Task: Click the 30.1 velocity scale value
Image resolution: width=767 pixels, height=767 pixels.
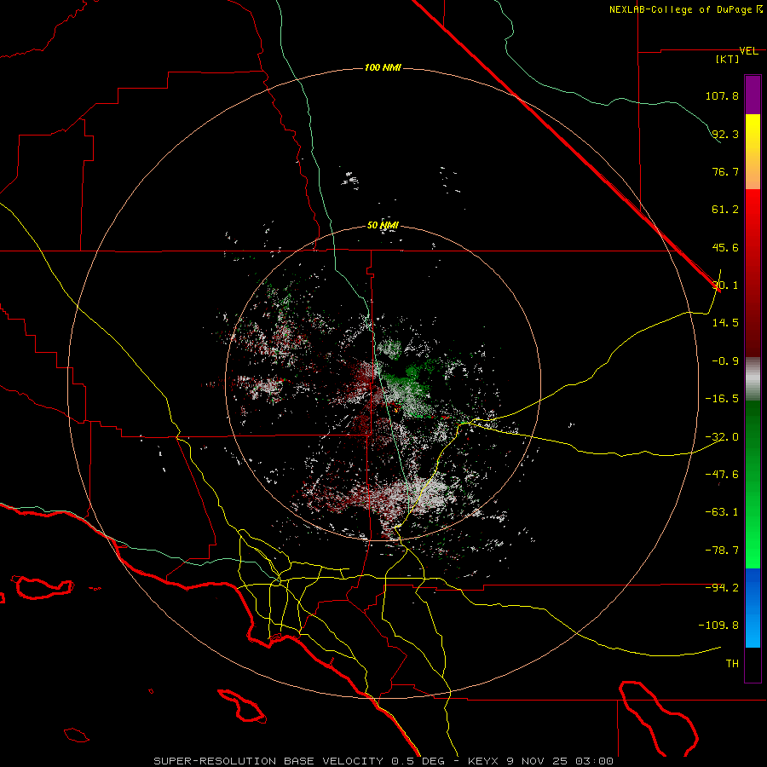Action: pos(725,285)
